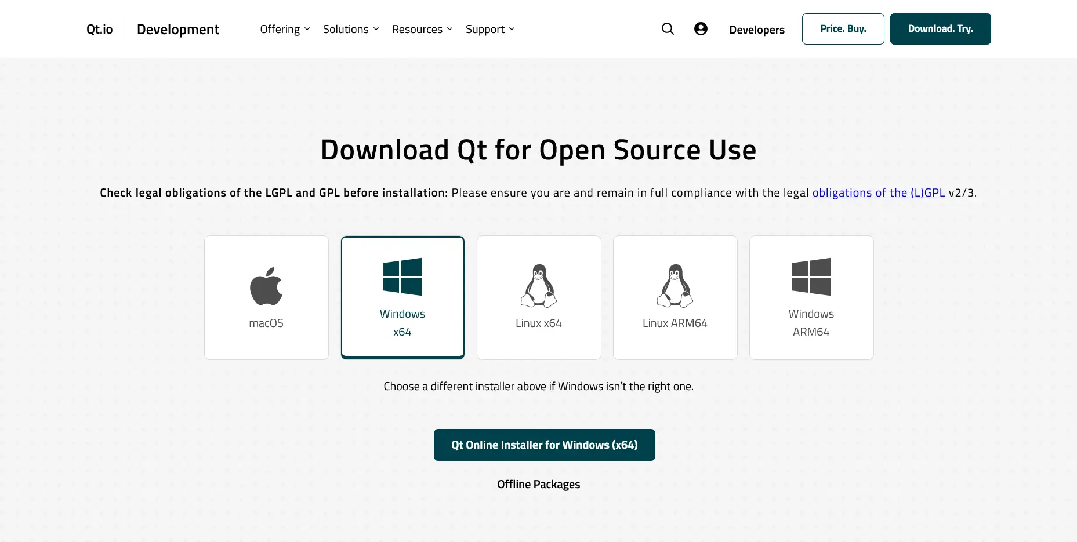1077x542 pixels.
Task: Click the Download. Try. button
Action: (941, 29)
